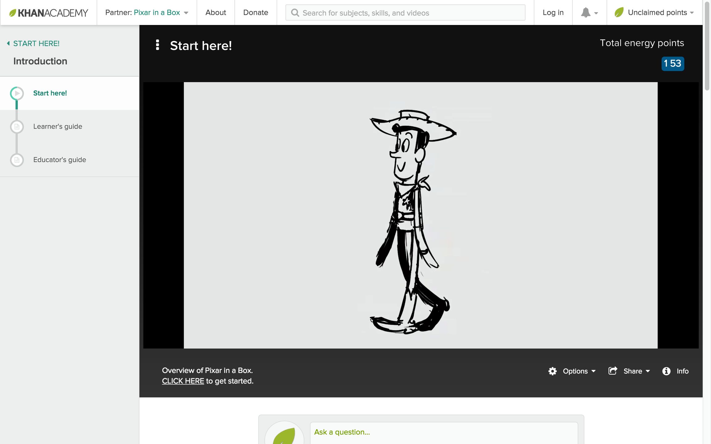Screen dimensions: 711x444
Task: Click the Khan Academy leaf logo
Action: pyautogui.click(x=13, y=13)
